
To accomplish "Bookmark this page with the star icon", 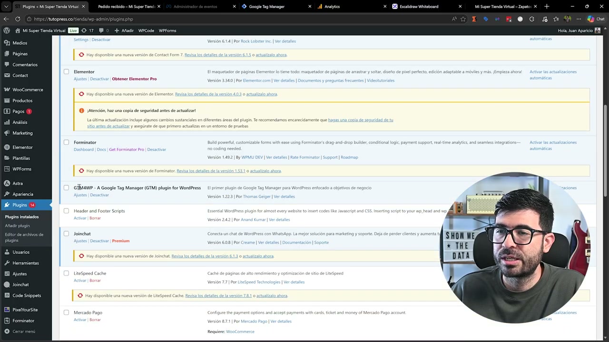I will tap(463, 19).
